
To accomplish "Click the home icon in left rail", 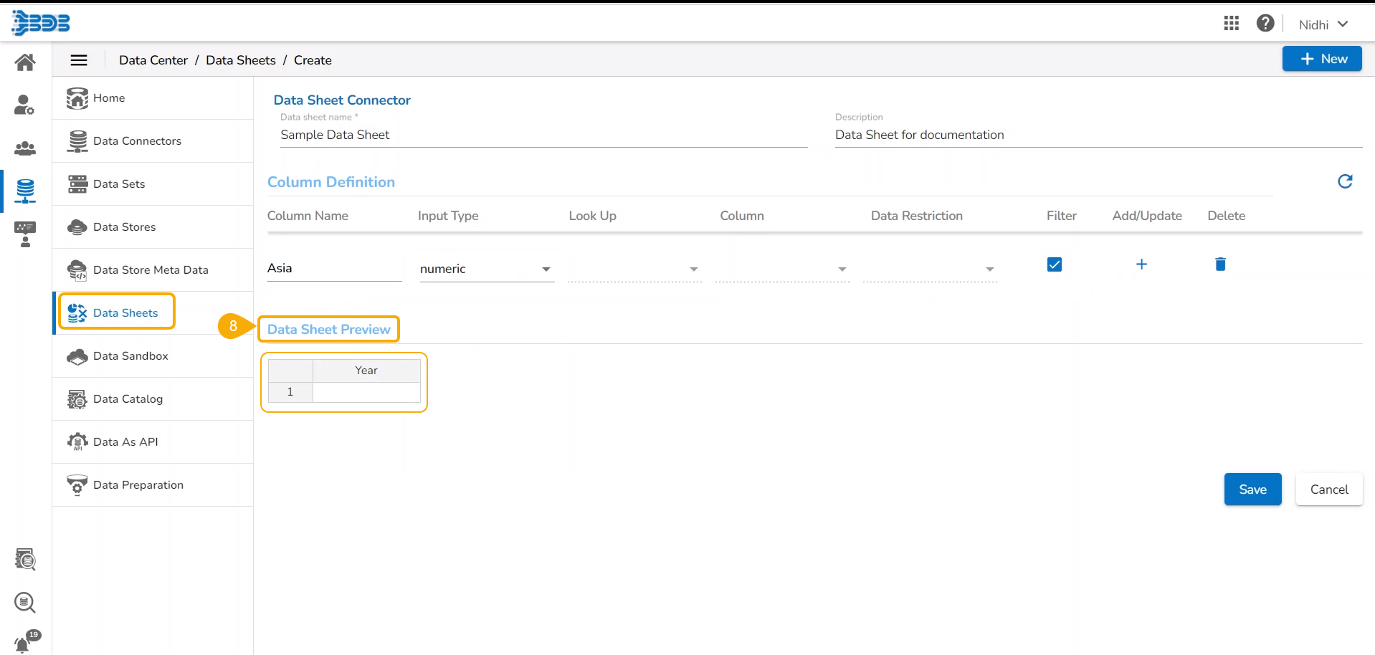I will click(25, 62).
